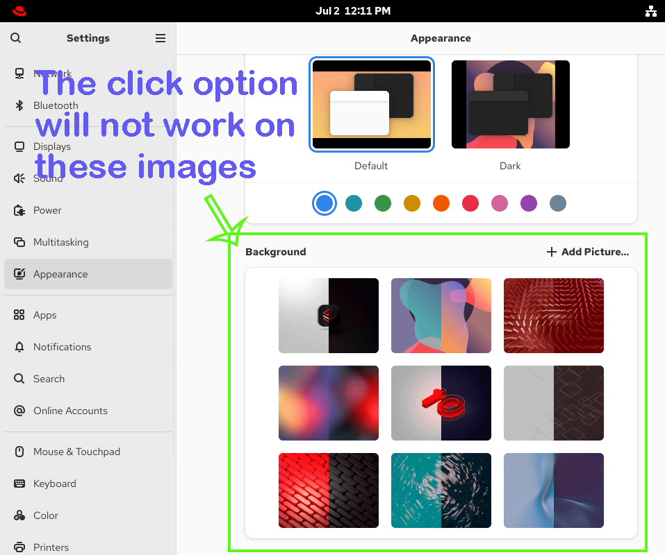Open Displays settings from sidebar

(88, 146)
